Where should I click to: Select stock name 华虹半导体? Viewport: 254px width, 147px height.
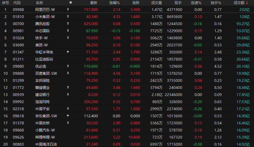[x=44, y=52]
